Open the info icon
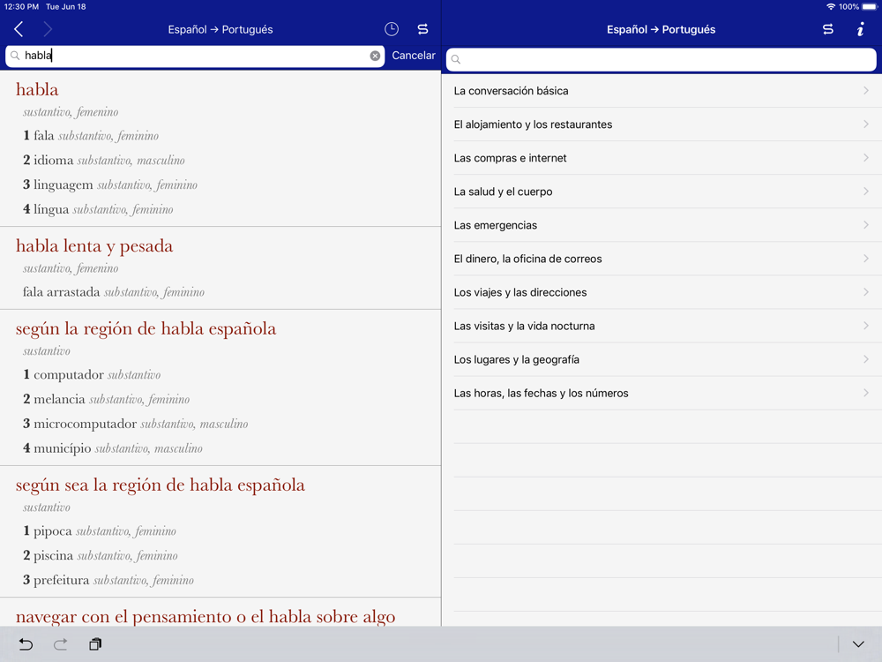The height and width of the screenshot is (662, 882). [x=860, y=29]
